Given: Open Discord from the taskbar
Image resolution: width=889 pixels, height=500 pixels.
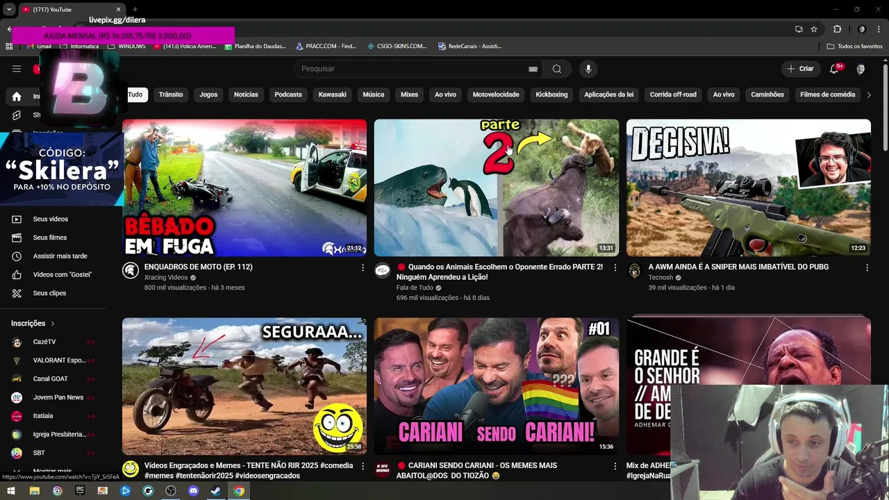Looking at the screenshot, I should tap(193, 491).
